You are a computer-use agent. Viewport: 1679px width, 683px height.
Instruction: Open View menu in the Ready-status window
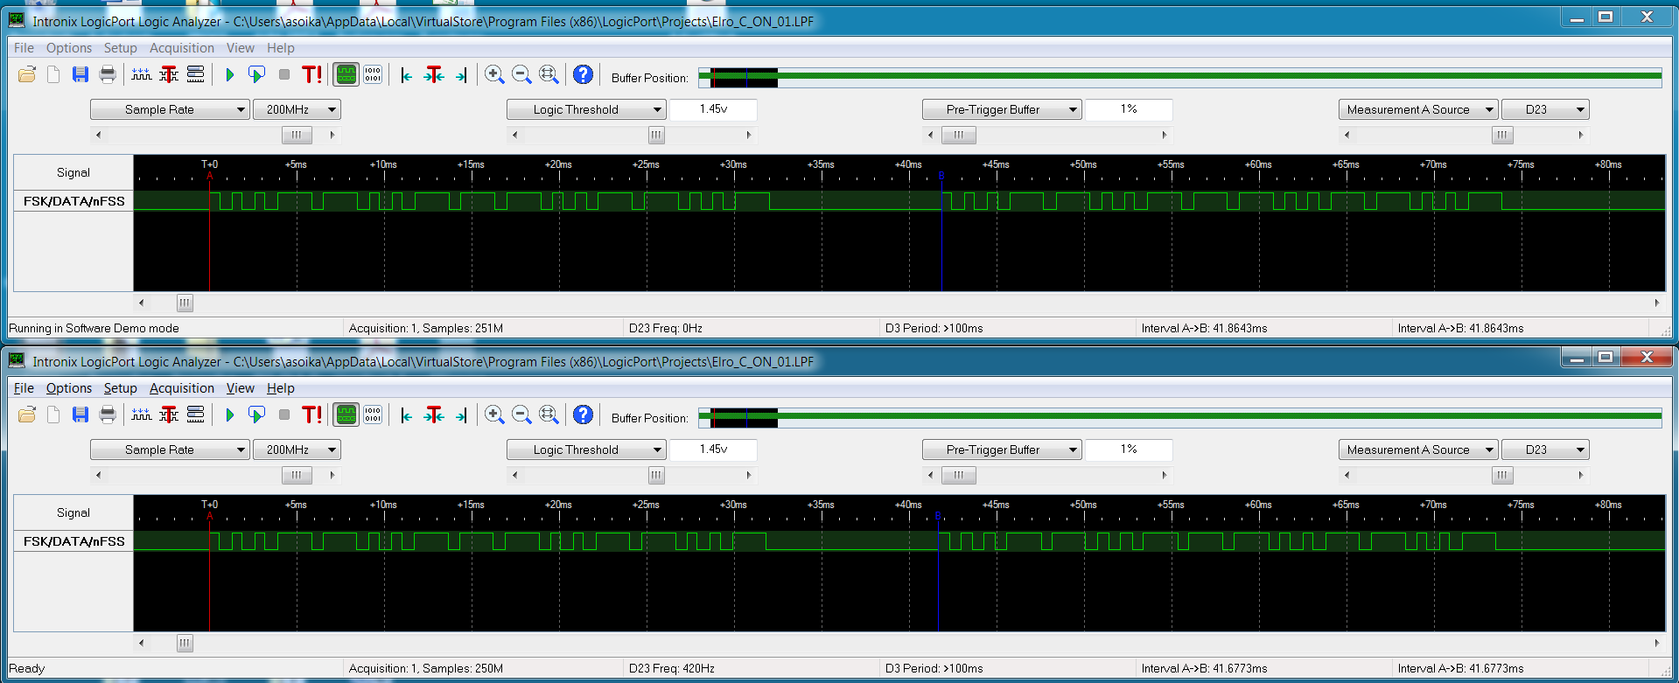coord(240,388)
